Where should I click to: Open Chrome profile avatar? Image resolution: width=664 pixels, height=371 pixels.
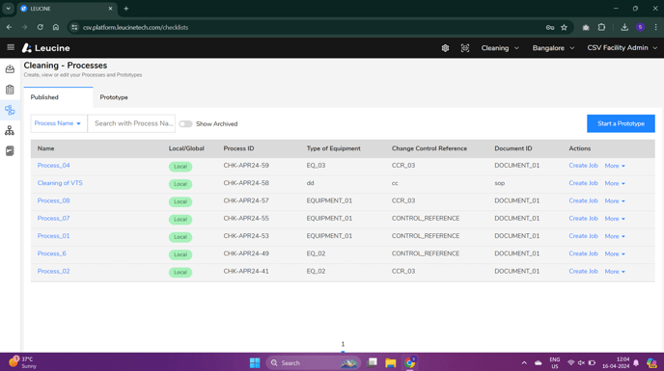640,28
